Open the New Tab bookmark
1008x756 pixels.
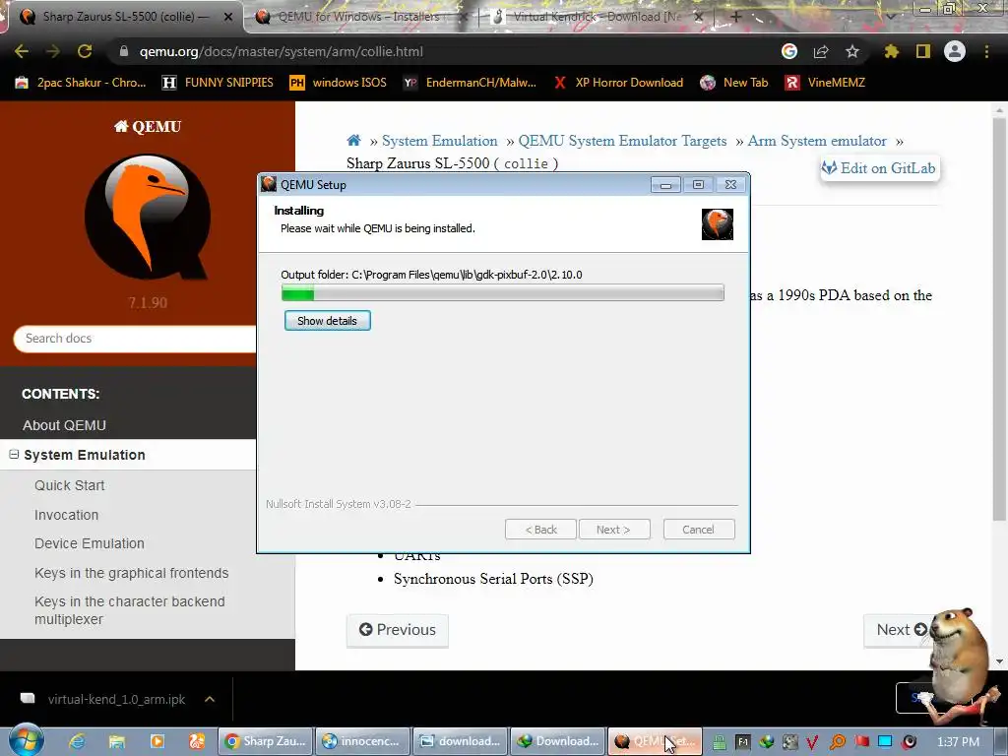(x=734, y=83)
